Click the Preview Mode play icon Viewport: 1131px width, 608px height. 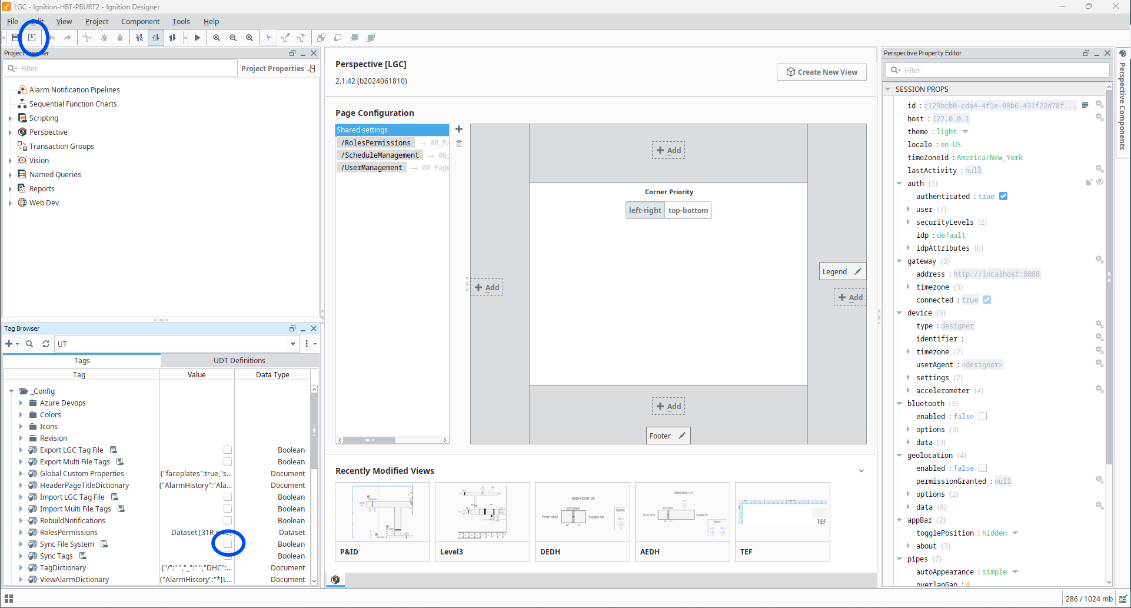click(198, 38)
